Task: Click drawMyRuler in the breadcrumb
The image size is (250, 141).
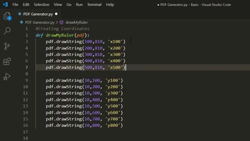Action: click(x=77, y=22)
